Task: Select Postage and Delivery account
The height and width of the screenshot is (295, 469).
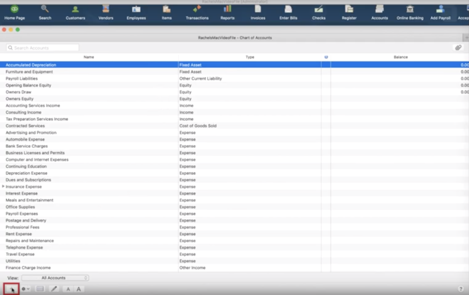Action: [x=234, y=220]
